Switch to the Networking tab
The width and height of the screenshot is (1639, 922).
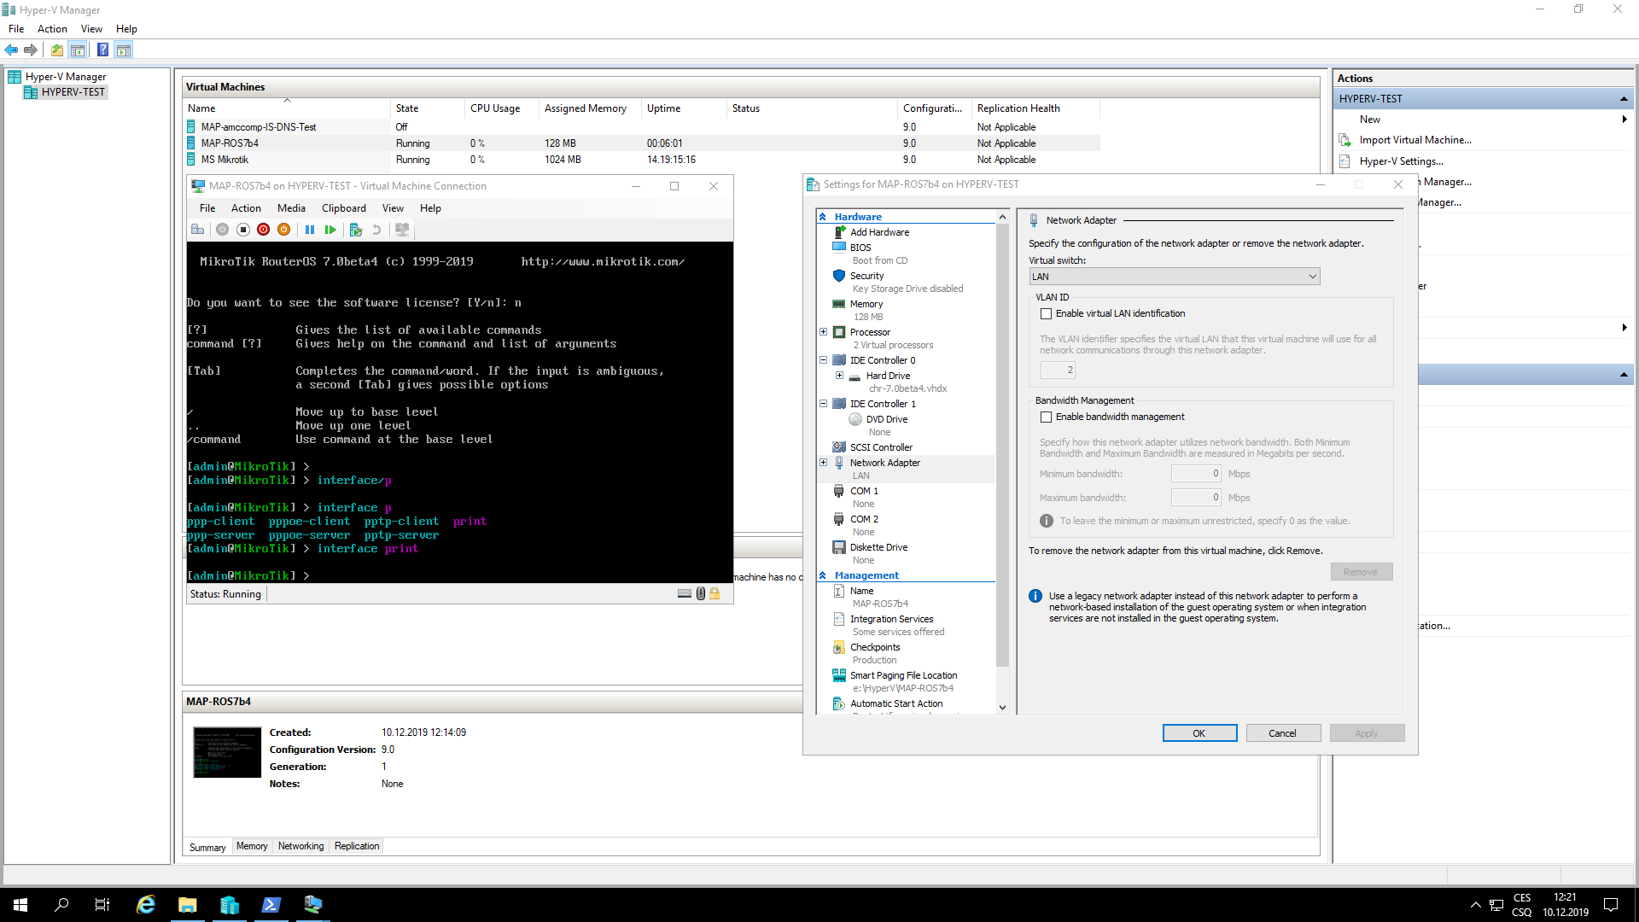point(300,846)
